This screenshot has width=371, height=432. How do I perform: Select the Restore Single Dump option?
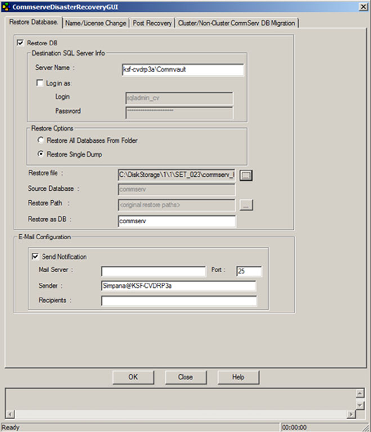[x=41, y=154]
